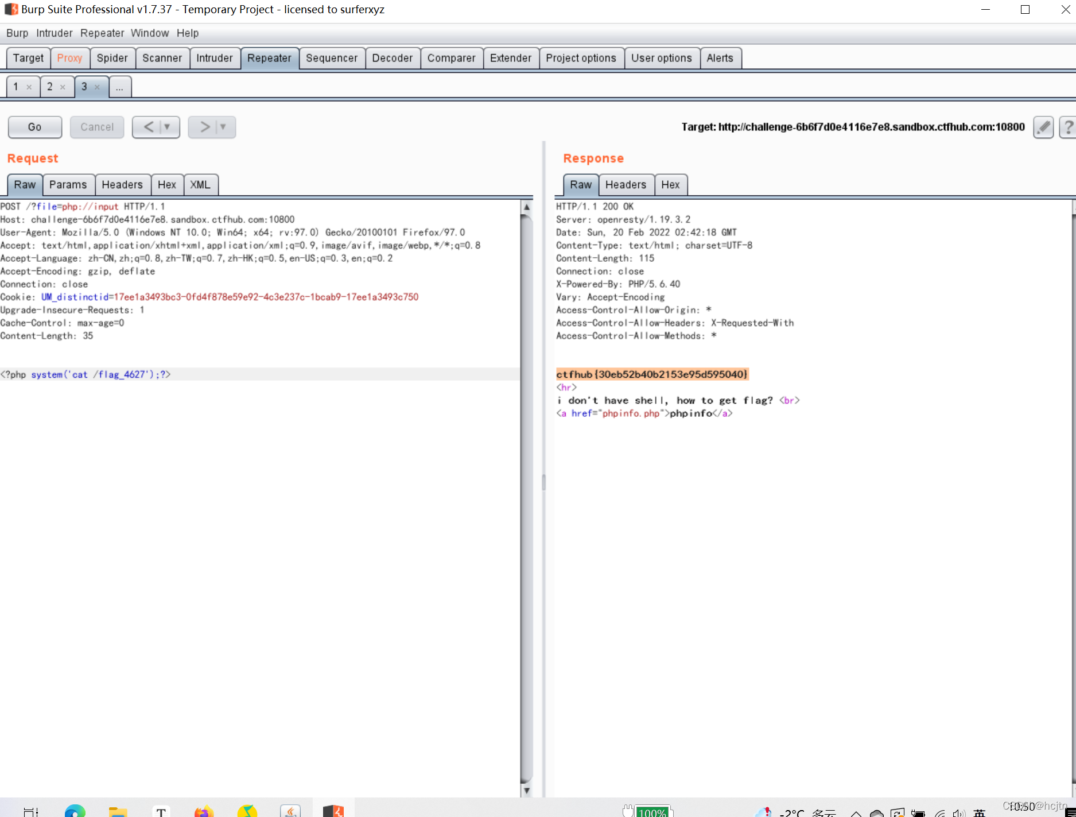1076x817 pixels.
Task: Open the Window menu
Action: [x=150, y=33]
